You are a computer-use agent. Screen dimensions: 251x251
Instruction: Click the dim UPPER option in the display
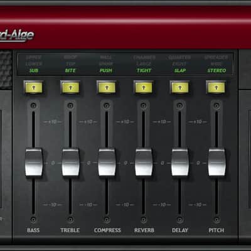pos(34,57)
